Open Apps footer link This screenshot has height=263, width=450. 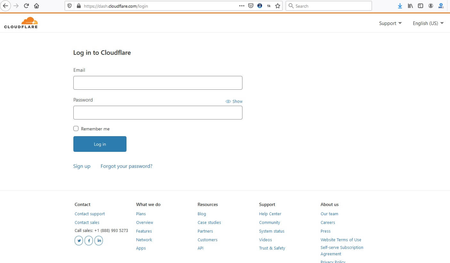point(141,248)
